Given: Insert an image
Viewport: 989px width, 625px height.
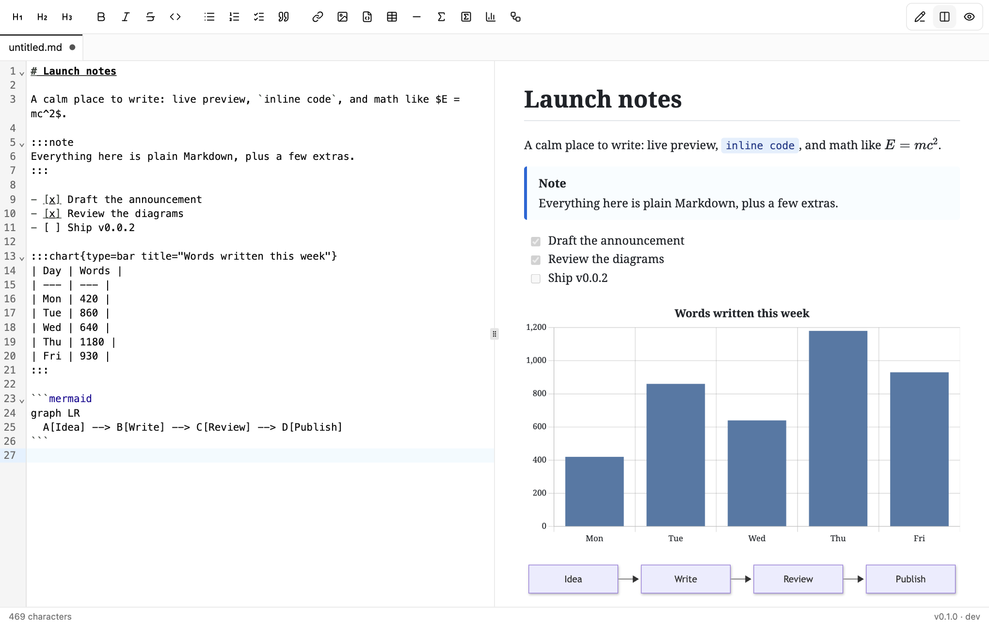Looking at the screenshot, I should tap(342, 17).
